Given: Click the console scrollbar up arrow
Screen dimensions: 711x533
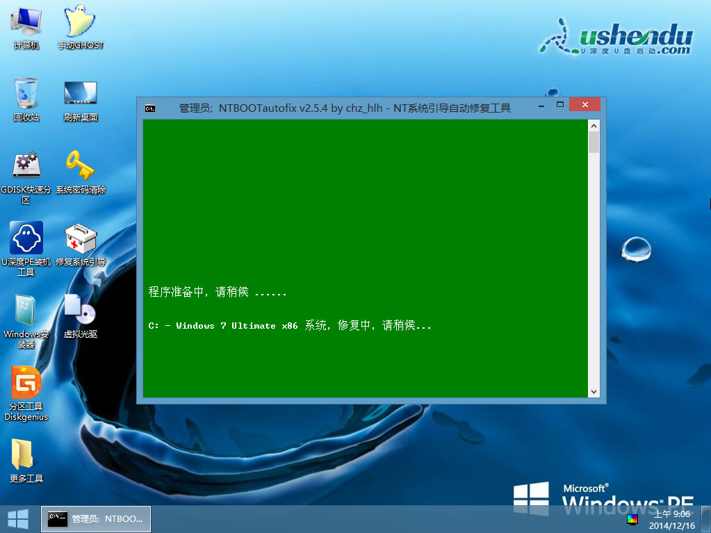Looking at the screenshot, I should tap(594, 126).
